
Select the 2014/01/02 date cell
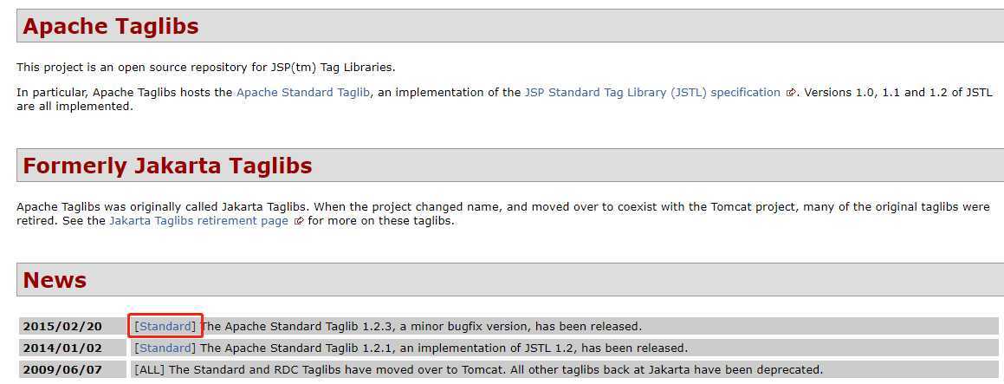(x=62, y=348)
